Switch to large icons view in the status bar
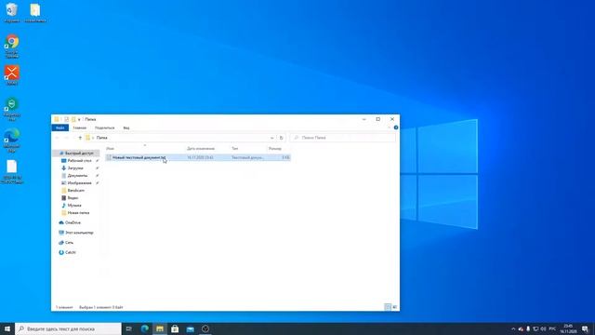Viewport: 595px width, 335px height. click(x=394, y=307)
